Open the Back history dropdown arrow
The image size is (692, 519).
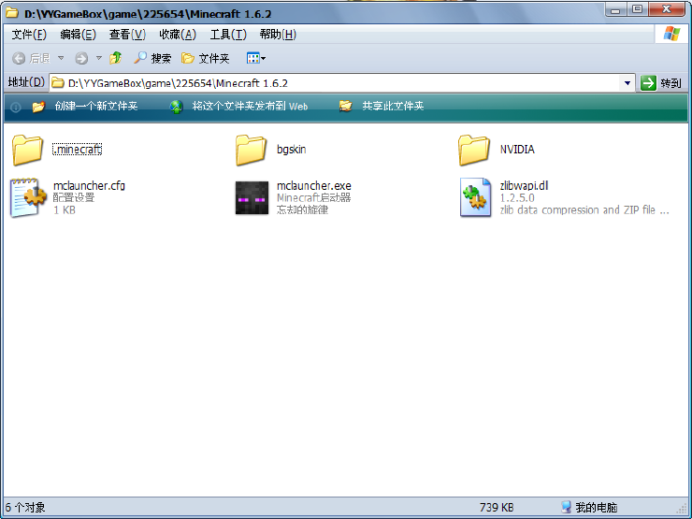point(61,58)
